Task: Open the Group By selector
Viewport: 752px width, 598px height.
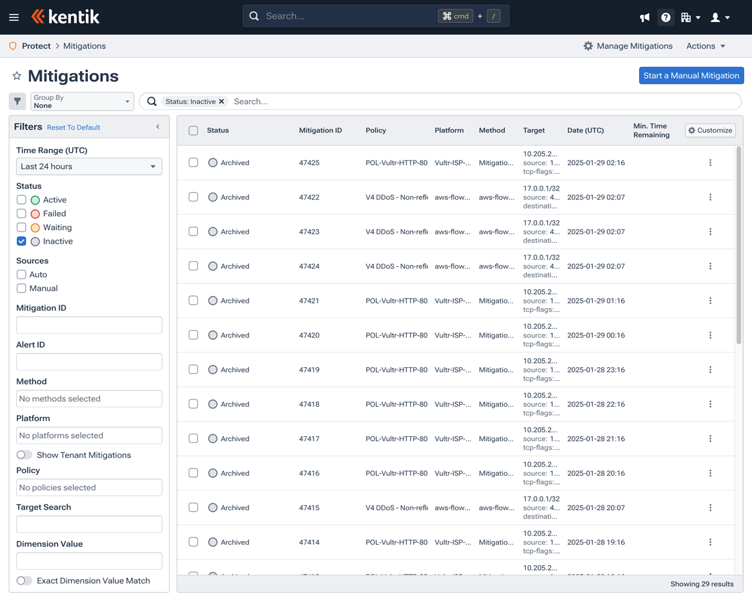Action: (82, 101)
